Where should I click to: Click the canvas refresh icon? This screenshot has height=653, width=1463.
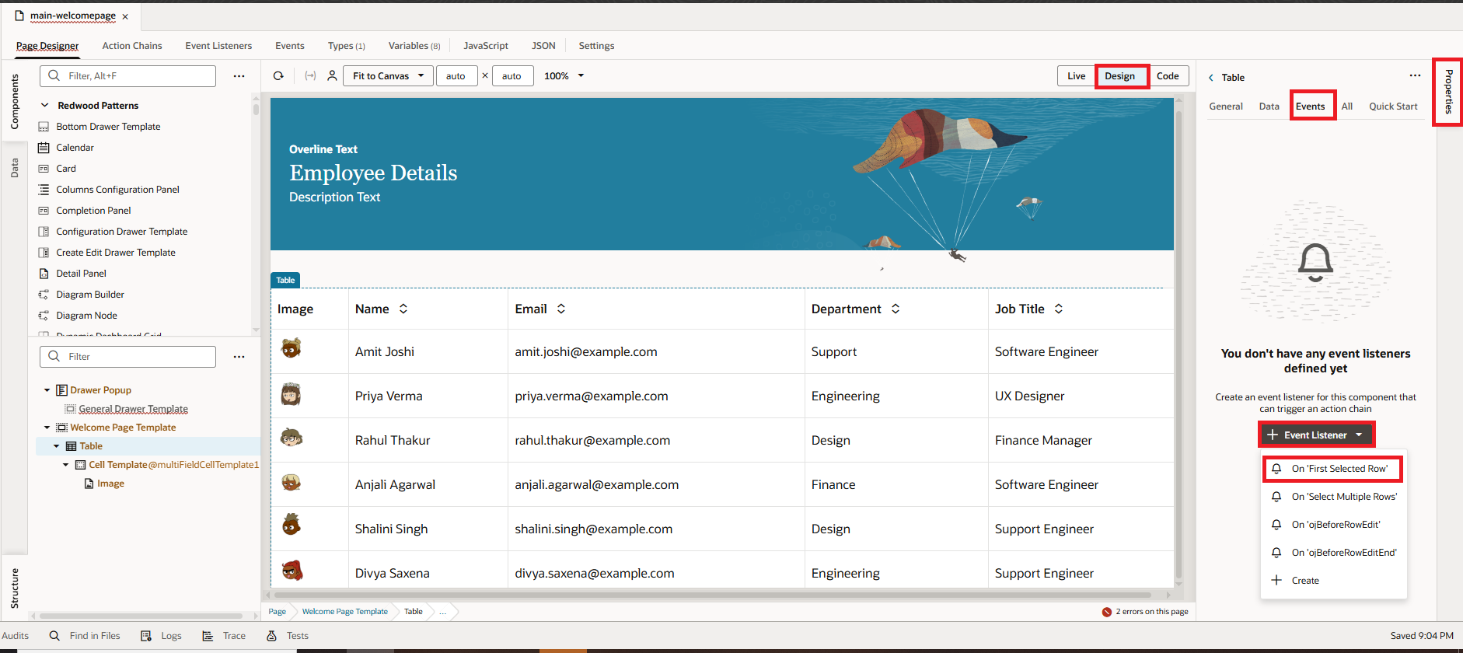pyautogui.click(x=278, y=76)
